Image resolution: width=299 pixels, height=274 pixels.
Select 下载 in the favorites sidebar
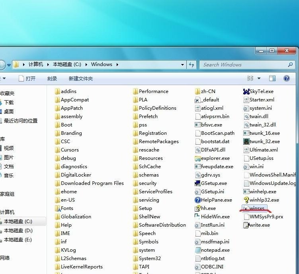[x=9, y=103]
